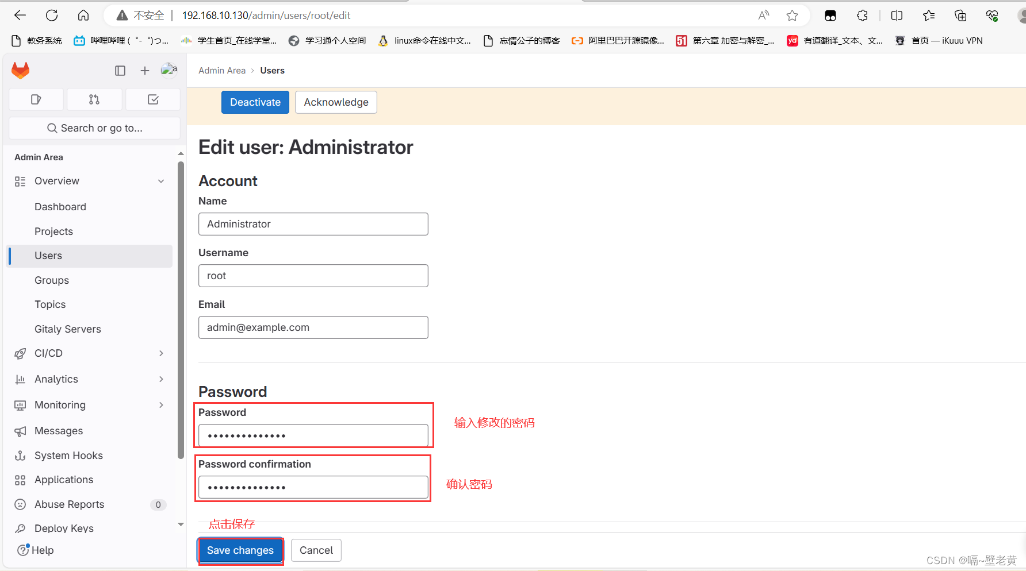Open the 阿里巴巴开源镜像 bookmark
The height and width of the screenshot is (571, 1026).
(618, 40)
